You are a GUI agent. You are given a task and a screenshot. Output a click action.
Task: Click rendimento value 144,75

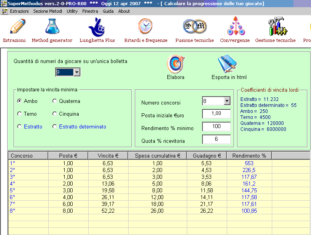pos(249,190)
